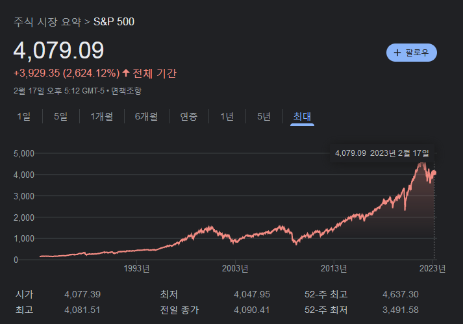Click the 52-주 최저 label

click(x=326, y=310)
